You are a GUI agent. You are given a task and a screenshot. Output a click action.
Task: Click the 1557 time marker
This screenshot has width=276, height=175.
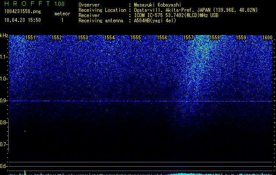pos(188,38)
